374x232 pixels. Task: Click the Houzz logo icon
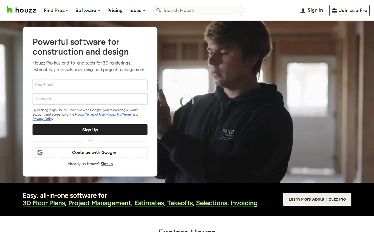[x=10, y=10]
